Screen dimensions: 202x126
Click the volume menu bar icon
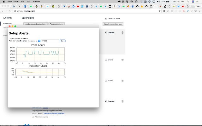coord(158,2)
